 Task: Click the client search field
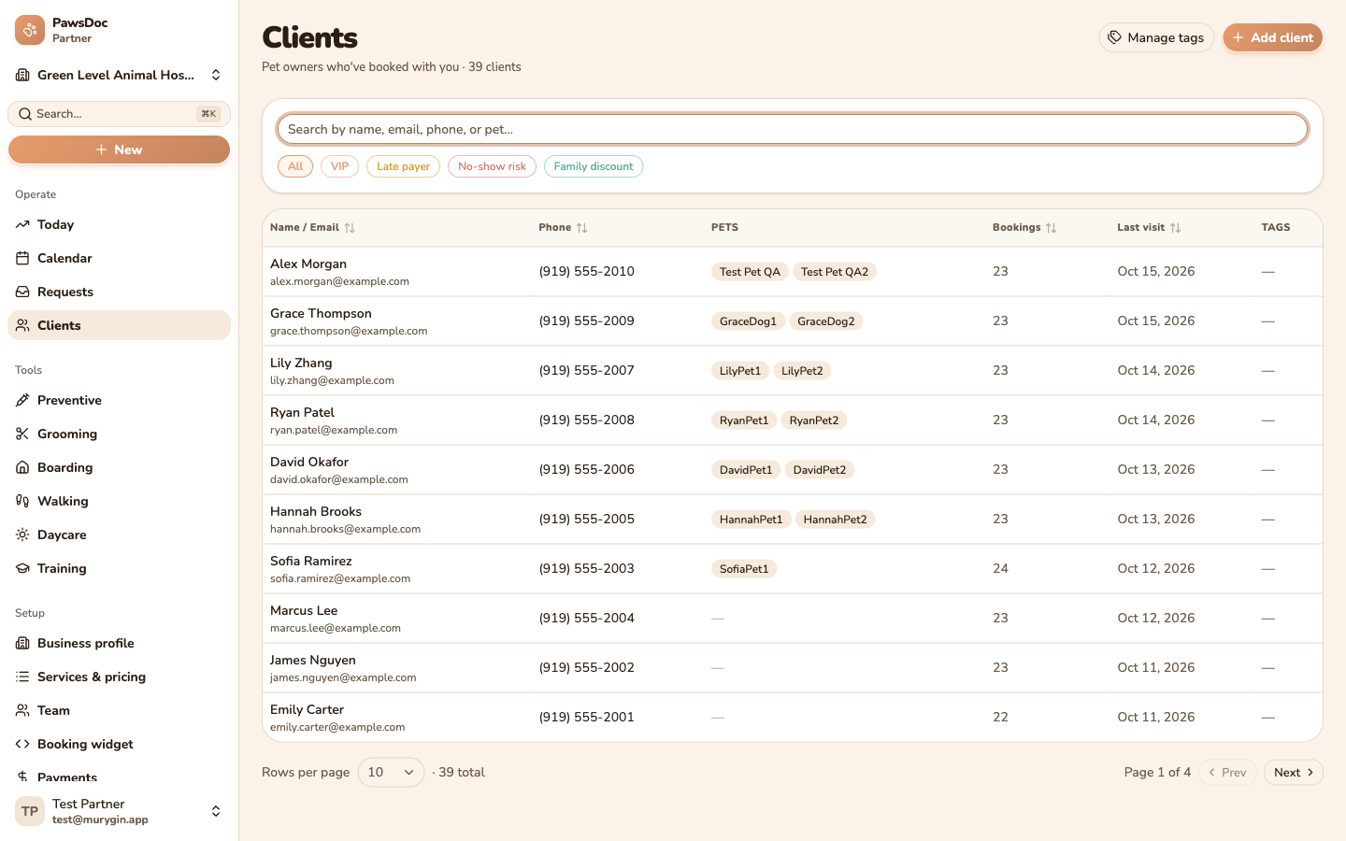[x=793, y=129]
